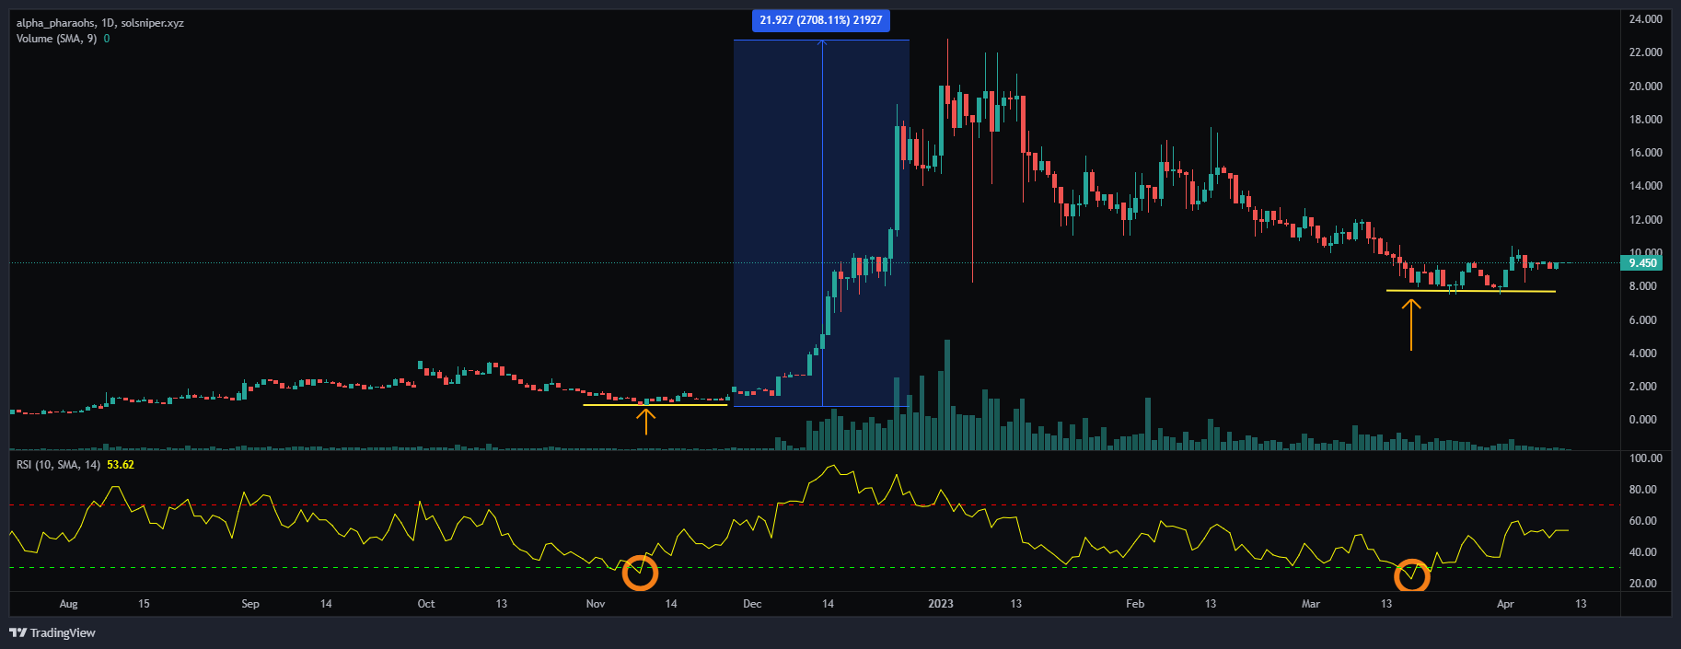Click the 12.000 price axis label
The height and width of the screenshot is (649, 1681).
[x=1645, y=220]
